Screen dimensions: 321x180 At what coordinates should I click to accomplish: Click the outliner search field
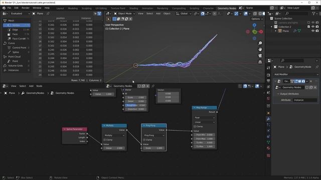coord(296,13)
